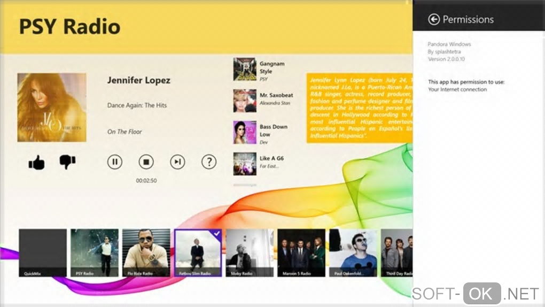This screenshot has height=307, width=545.
Task: Click the Jennifer Lopez biography box
Action: (360, 108)
